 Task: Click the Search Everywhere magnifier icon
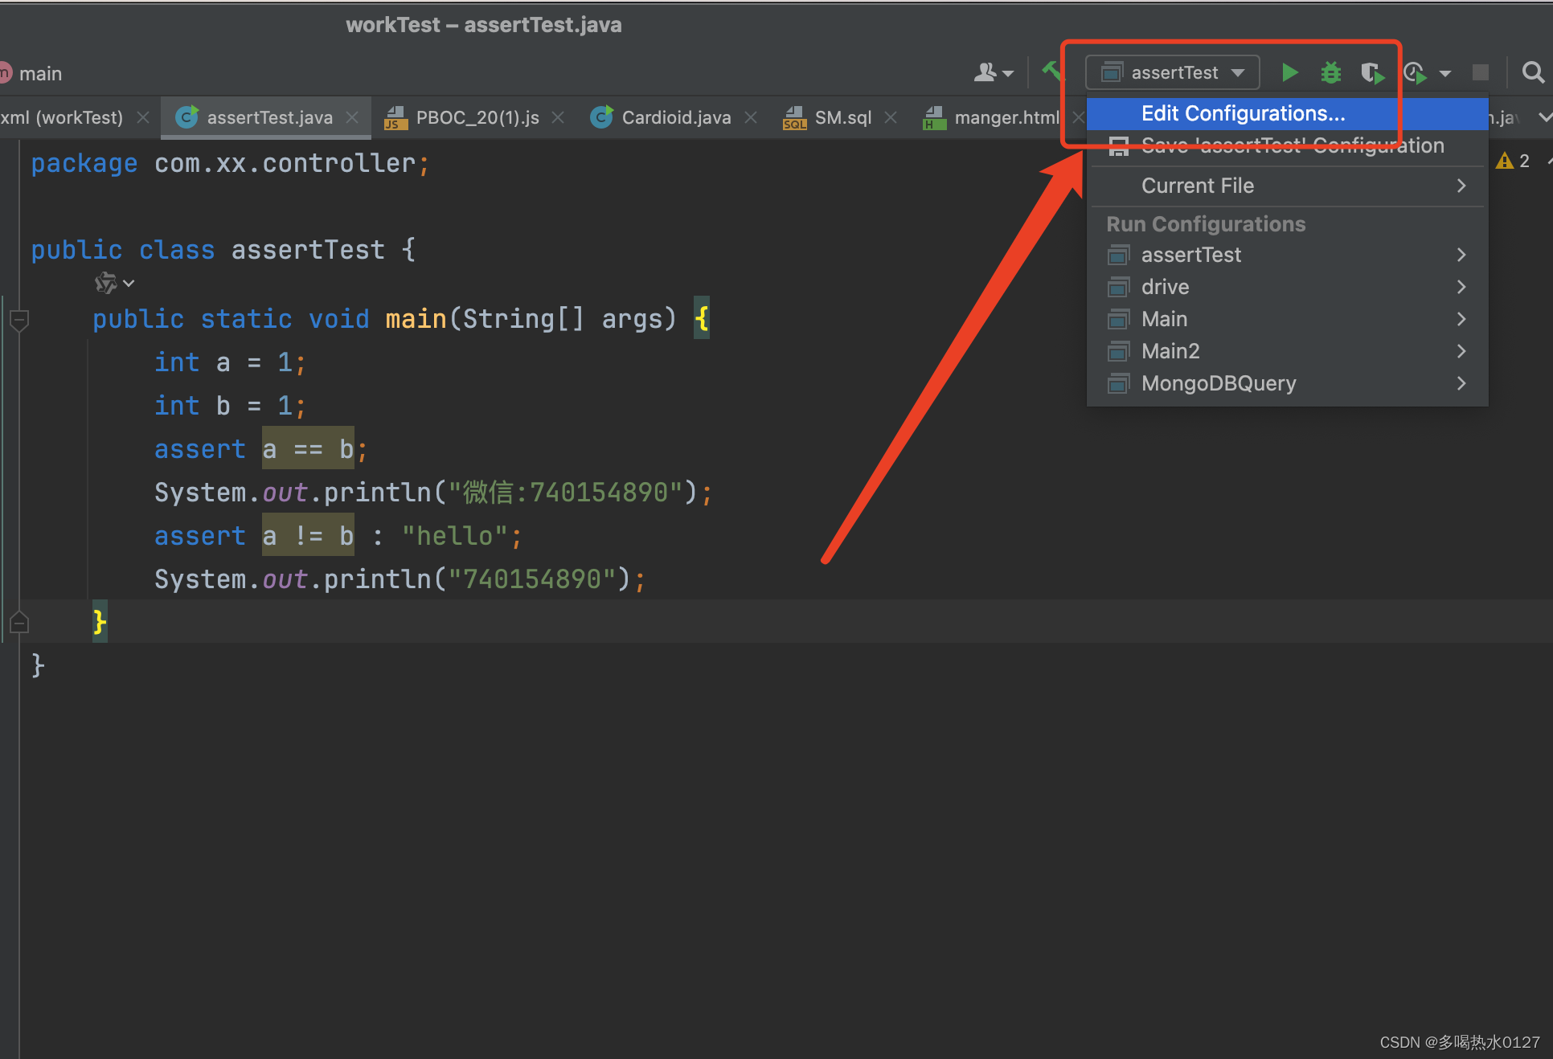pyautogui.click(x=1533, y=73)
